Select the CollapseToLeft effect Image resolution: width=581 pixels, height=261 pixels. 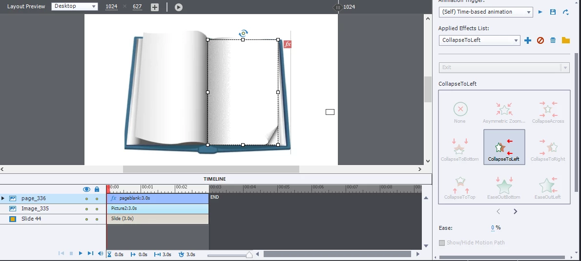tap(504, 147)
